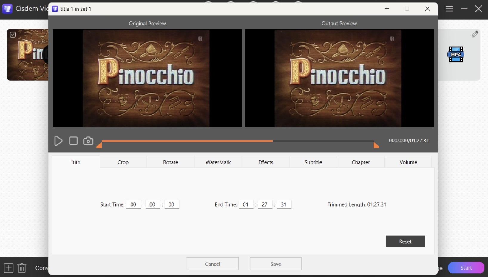Screen dimensions: 488x277
Task: Open the MP4 output format icon
Action: pos(456,54)
